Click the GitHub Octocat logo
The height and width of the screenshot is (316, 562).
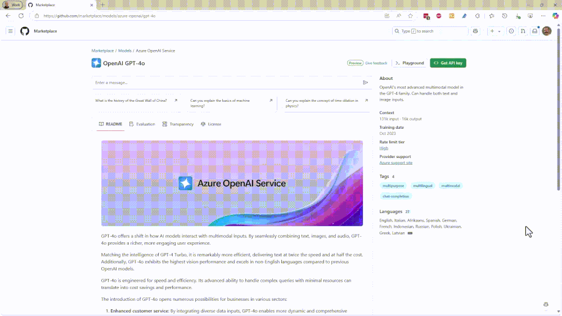coord(25,31)
